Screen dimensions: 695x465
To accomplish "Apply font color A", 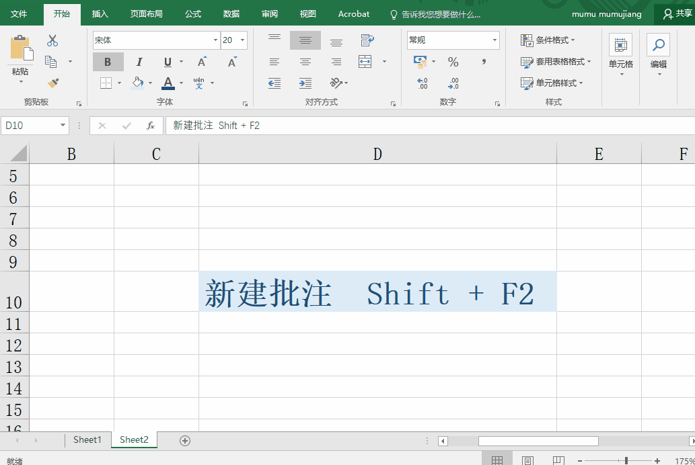I will 168,83.
